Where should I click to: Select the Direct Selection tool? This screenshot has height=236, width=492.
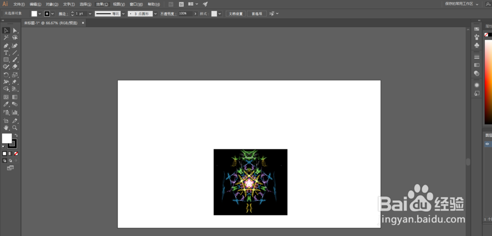tap(15, 30)
